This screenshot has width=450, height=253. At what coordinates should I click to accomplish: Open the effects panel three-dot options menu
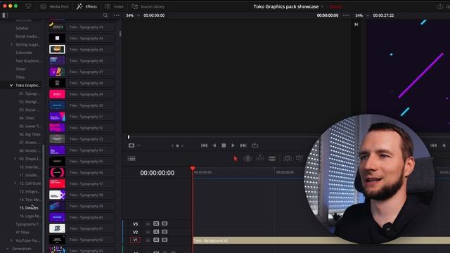point(116,15)
